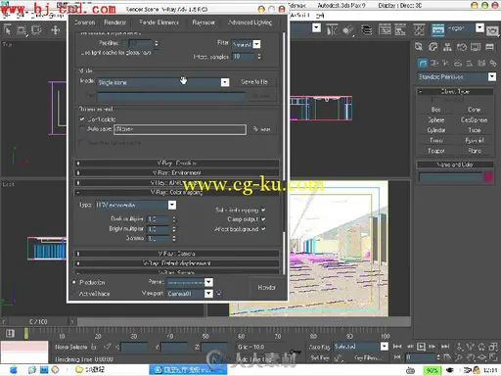Expand the V-Ray: Camera rollout
This screenshot has height=376, width=501.
coord(176,254)
